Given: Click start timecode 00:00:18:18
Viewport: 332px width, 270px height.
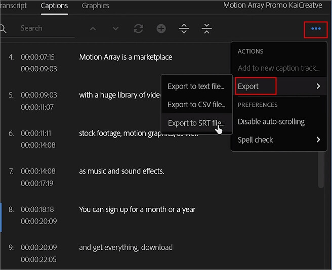Looking at the screenshot, I should pyautogui.click(x=37, y=209).
